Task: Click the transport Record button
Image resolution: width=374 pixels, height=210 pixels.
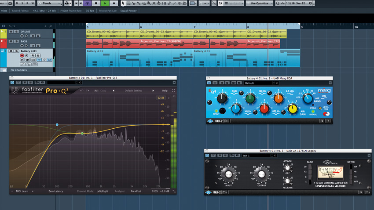Action: (x=114, y=4)
